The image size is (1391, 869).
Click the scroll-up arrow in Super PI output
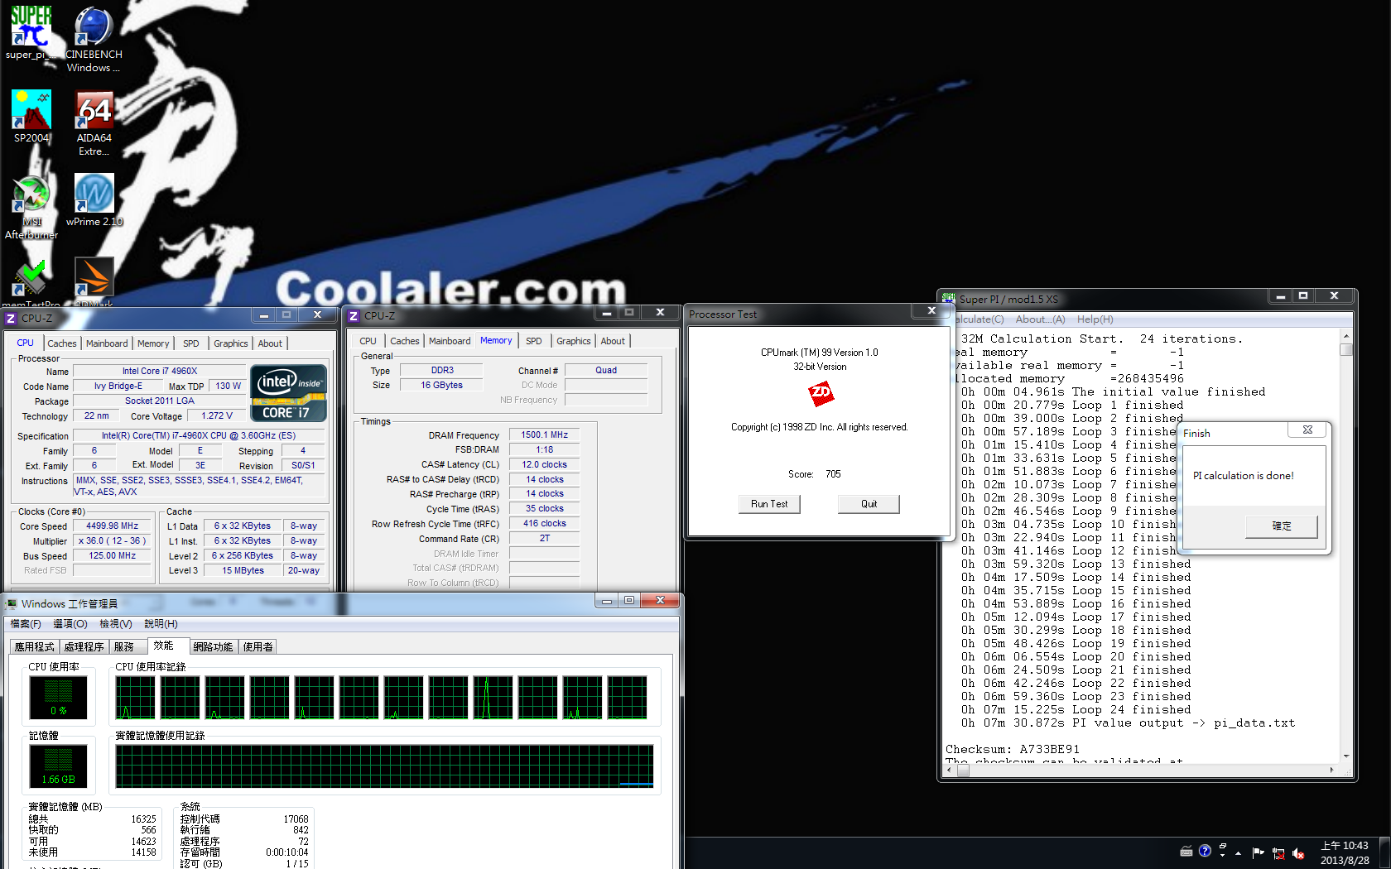(1346, 336)
